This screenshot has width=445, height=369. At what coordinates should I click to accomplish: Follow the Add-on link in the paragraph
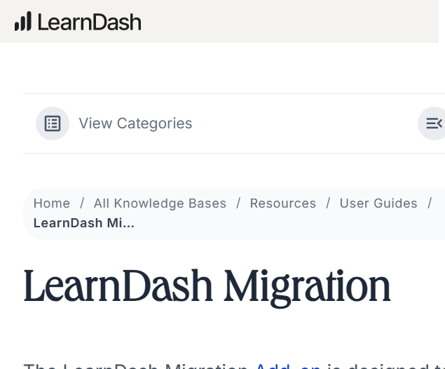[x=288, y=366]
